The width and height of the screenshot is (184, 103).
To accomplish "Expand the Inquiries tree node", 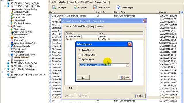I will coord(9,26).
